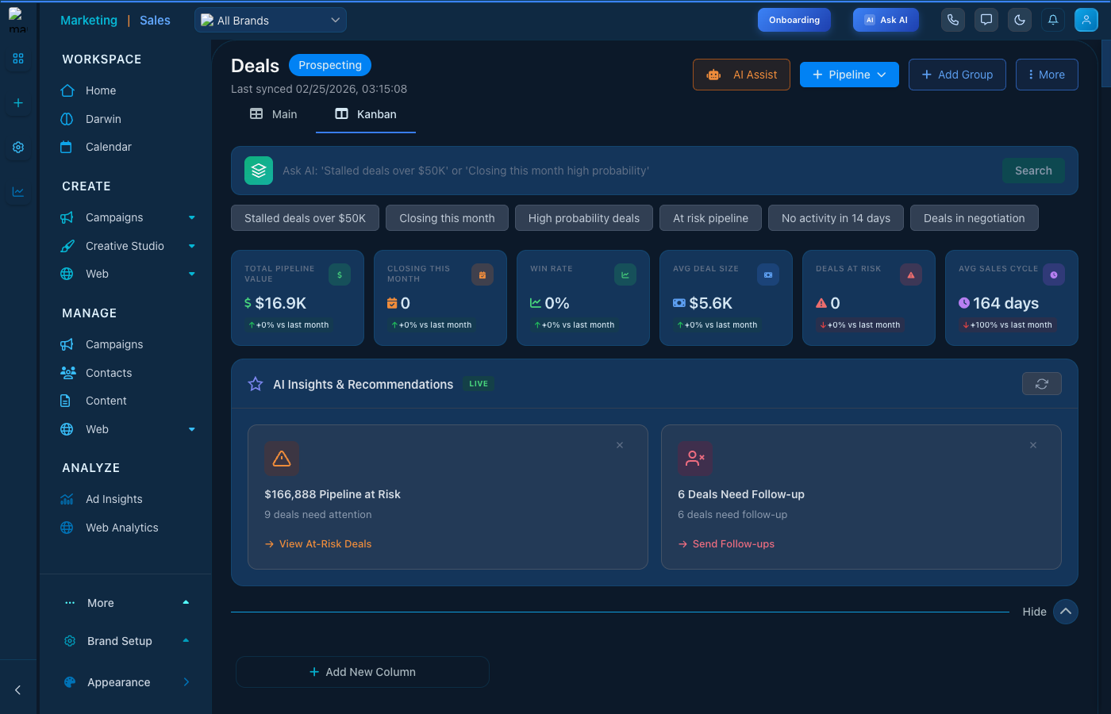Open notifications bell icon
1111x714 pixels.
click(x=1053, y=20)
